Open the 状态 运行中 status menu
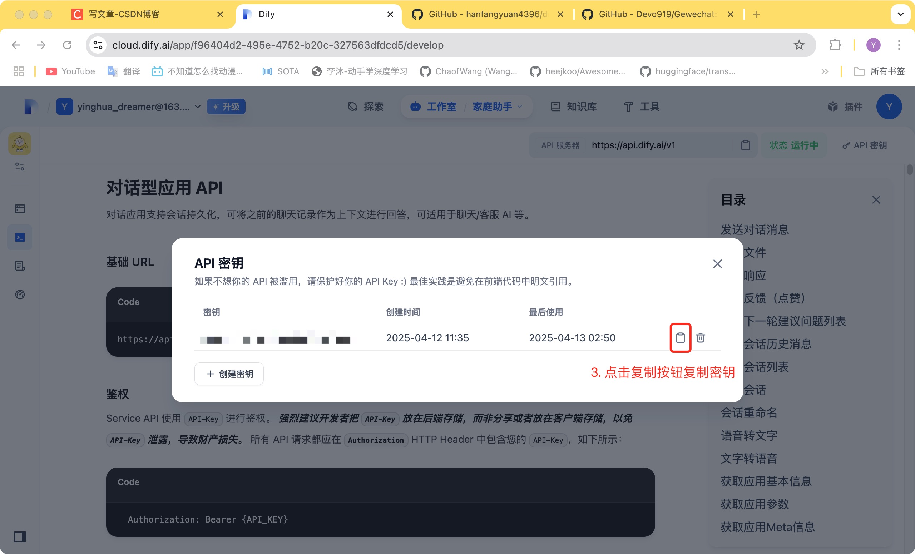The image size is (915, 554). coord(793,145)
